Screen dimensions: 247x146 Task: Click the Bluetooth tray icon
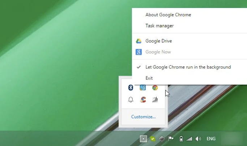pyautogui.click(x=131, y=88)
